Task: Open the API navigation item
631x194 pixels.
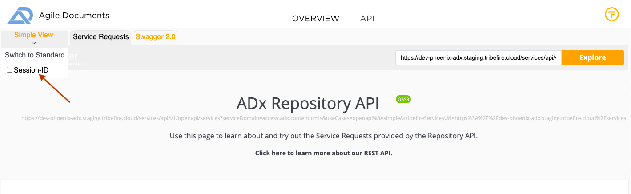Action: click(367, 18)
